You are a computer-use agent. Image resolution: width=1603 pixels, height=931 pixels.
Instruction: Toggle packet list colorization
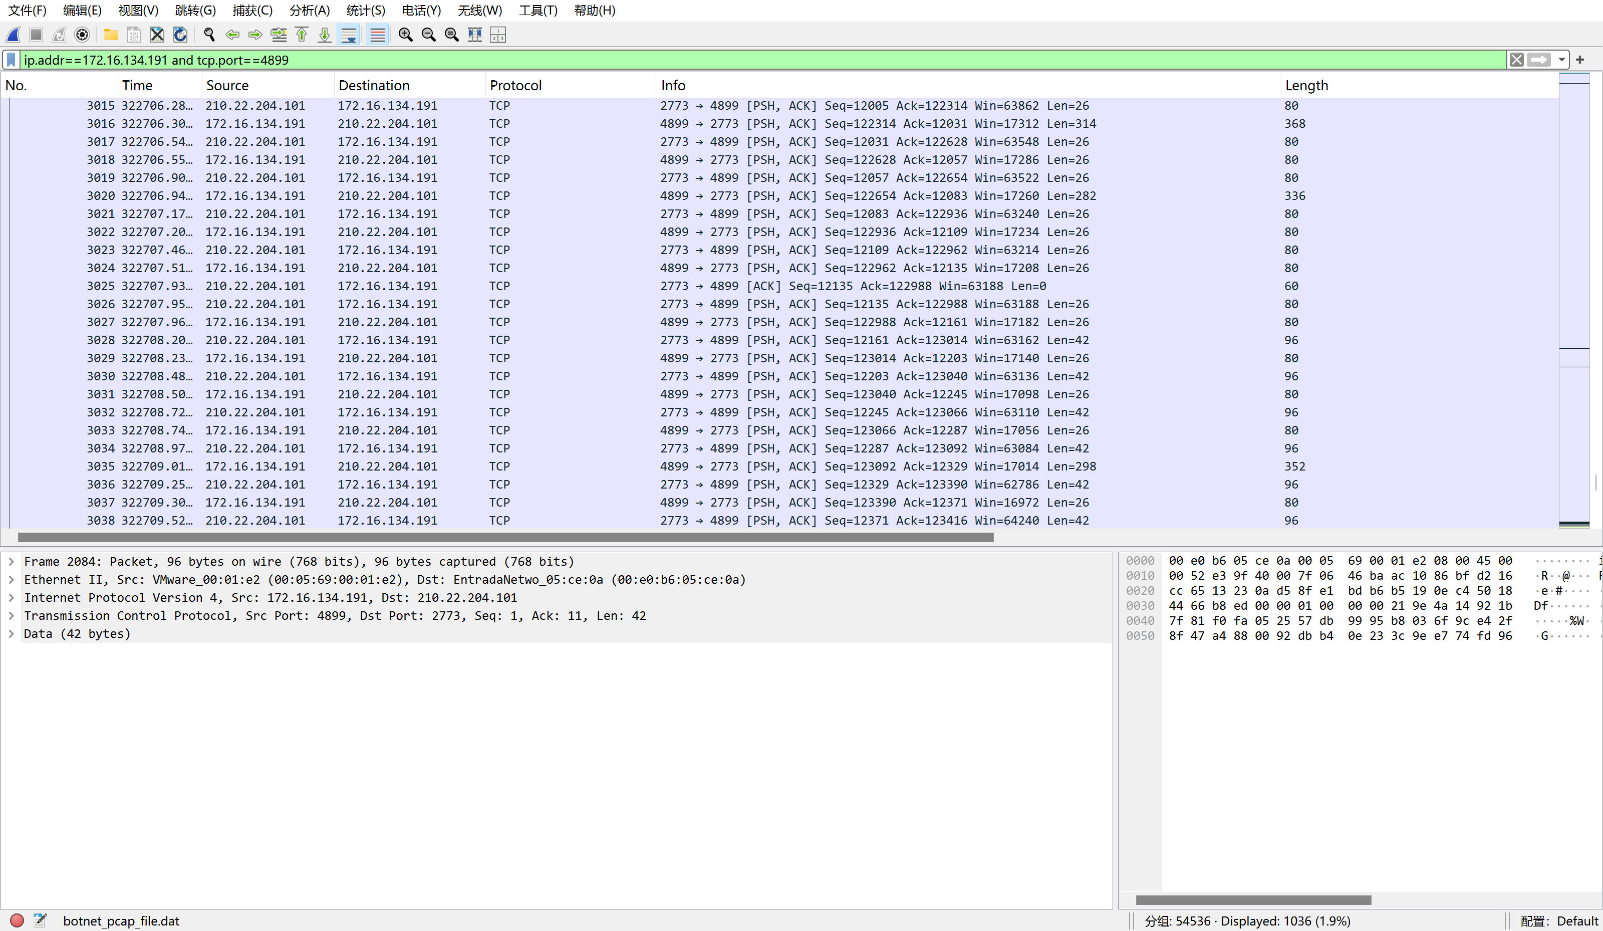(377, 35)
